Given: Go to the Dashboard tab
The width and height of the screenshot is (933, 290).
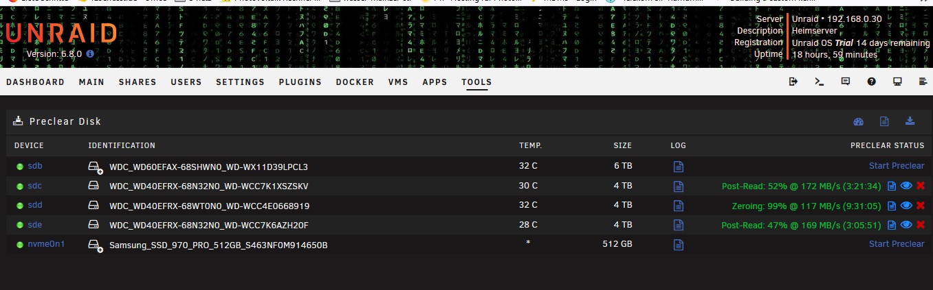Looking at the screenshot, I should tap(35, 82).
